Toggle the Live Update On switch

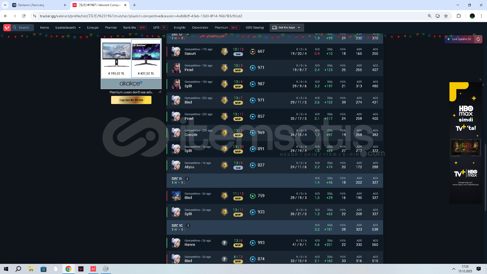(459, 39)
